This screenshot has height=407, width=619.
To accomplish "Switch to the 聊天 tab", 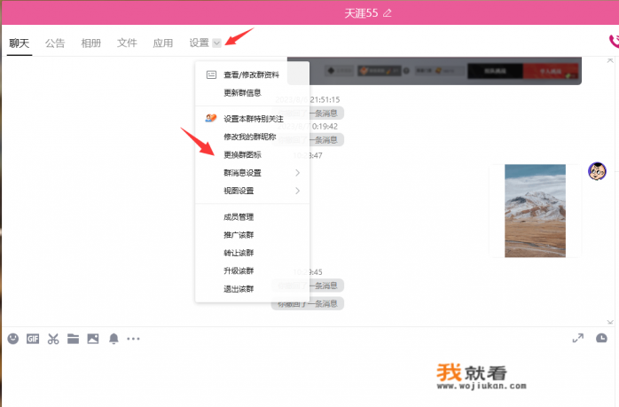I will pyautogui.click(x=20, y=43).
